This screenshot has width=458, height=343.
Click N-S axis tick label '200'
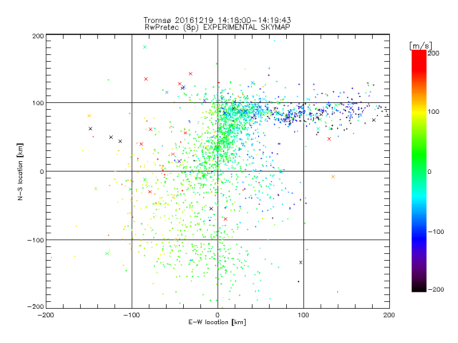tap(38, 36)
